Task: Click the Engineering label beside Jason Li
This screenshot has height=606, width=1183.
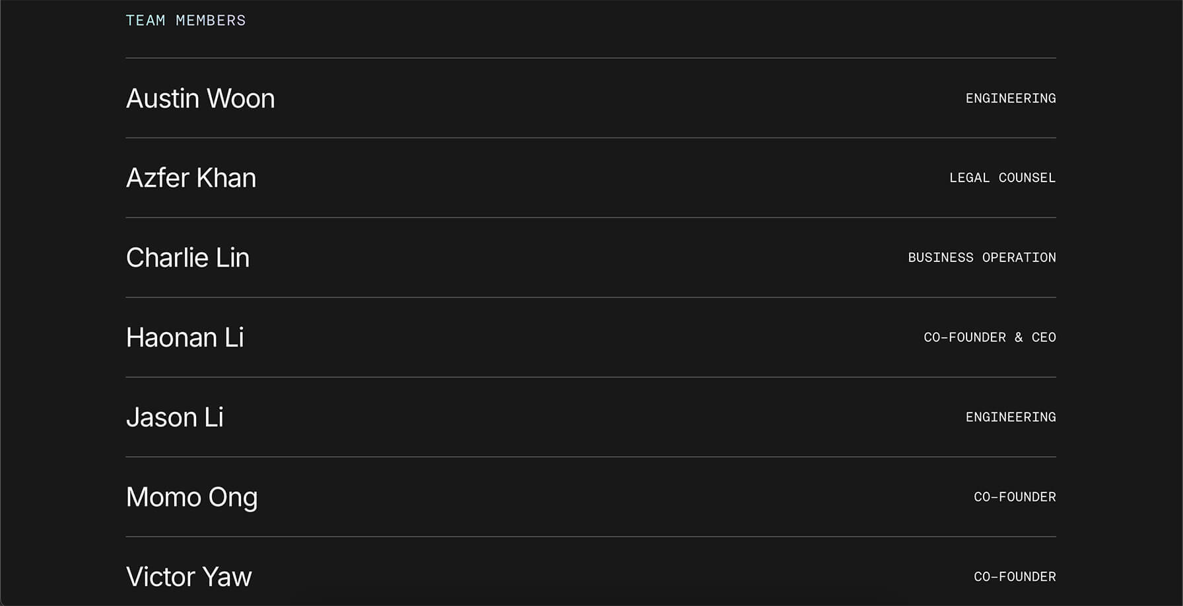Action: [x=1011, y=417]
